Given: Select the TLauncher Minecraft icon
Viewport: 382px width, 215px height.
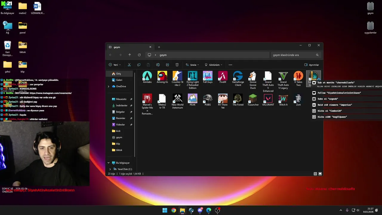Looking at the screenshot, I should click(x=253, y=100).
